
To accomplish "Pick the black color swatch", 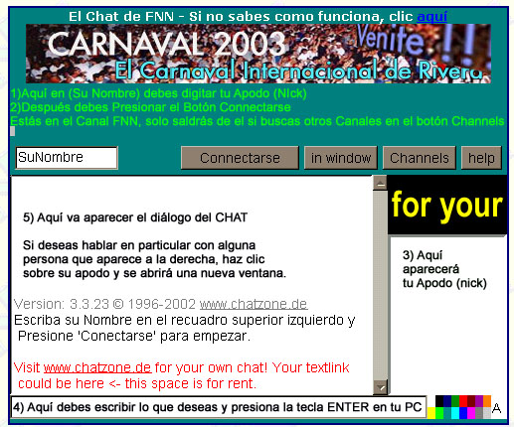I will click(x=439, y=401).
